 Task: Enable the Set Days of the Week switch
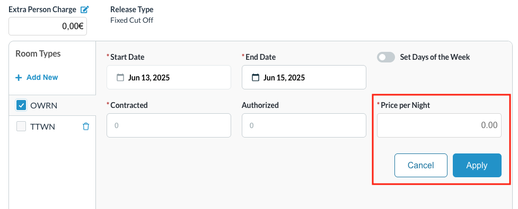click(386, 57)
